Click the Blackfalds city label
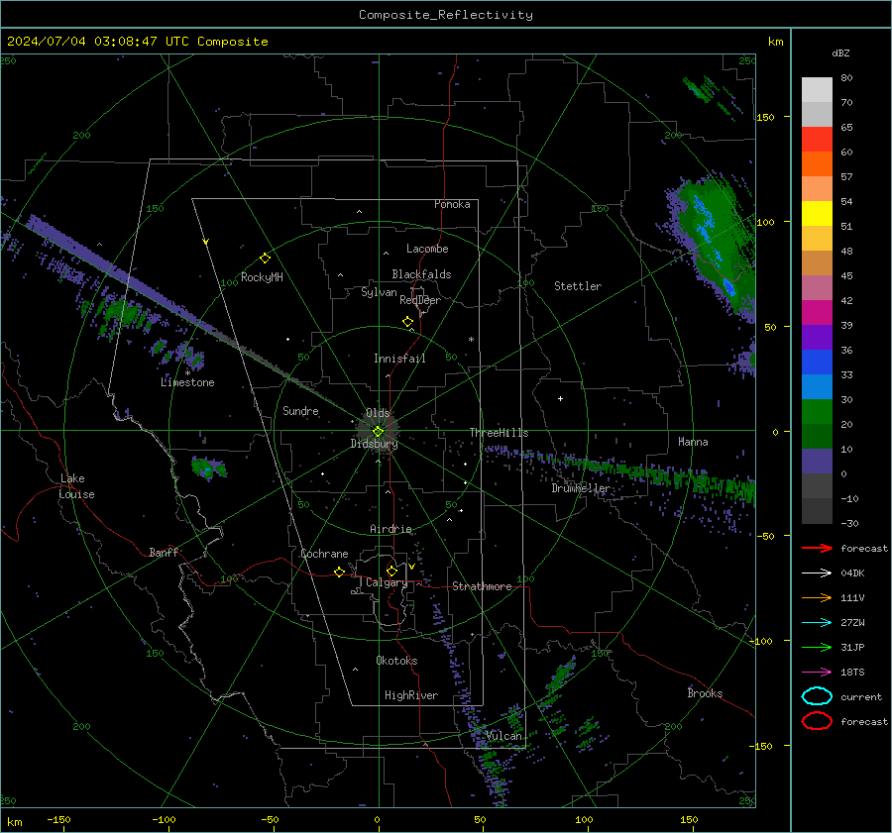The width and height of the screenshot is (892, 833). click(x=421, y=274)
